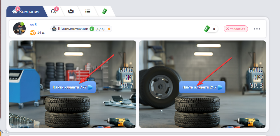Click Найти клиента 777 in box 1
Screen dimensions: 280x136
73,87
